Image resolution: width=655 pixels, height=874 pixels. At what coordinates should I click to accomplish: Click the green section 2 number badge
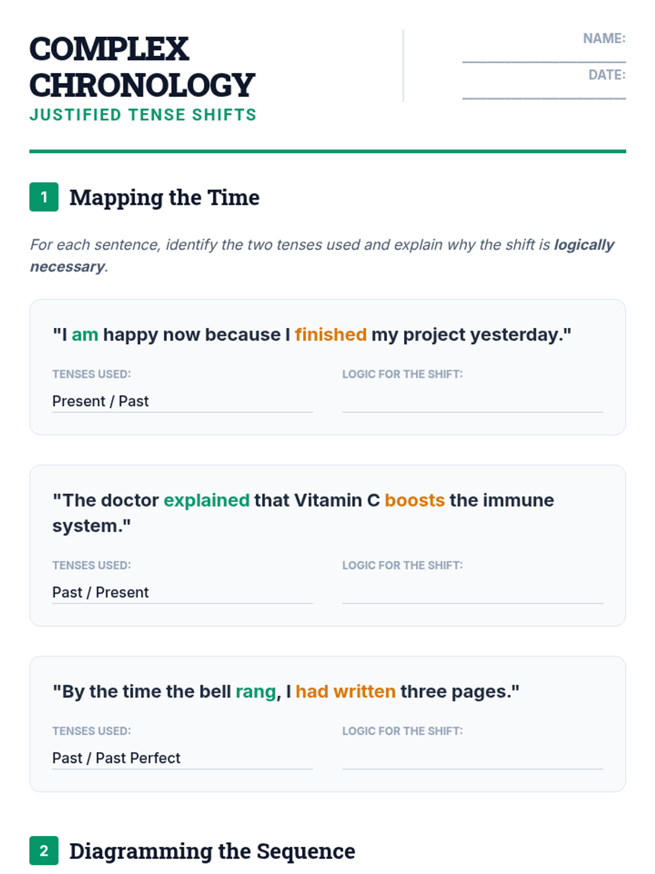point(44,851)
